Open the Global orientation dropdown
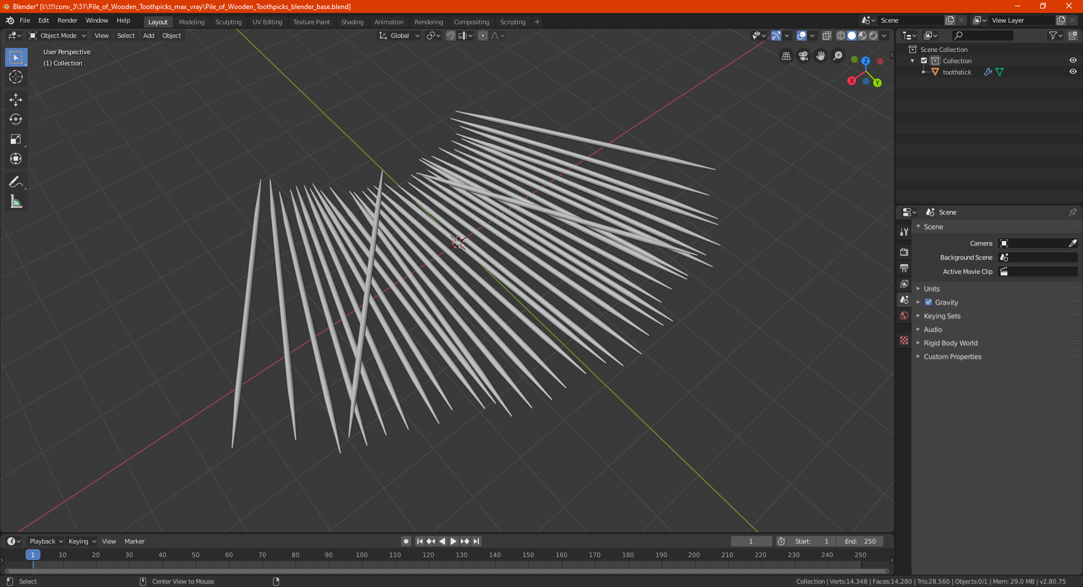 [x=399, y=36]
